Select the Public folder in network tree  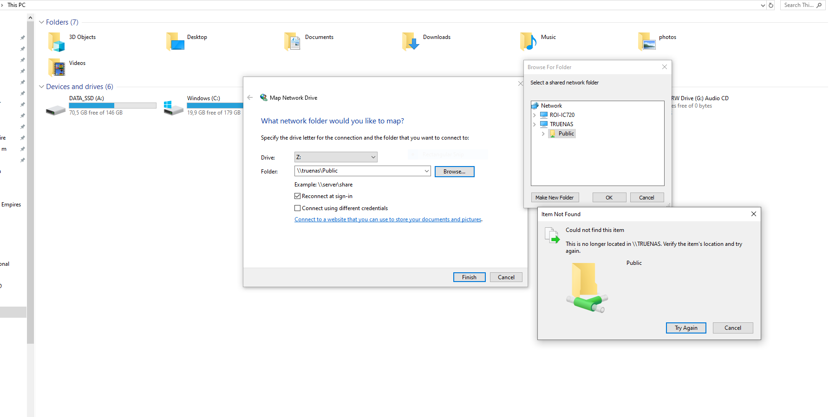pos(566,134)
